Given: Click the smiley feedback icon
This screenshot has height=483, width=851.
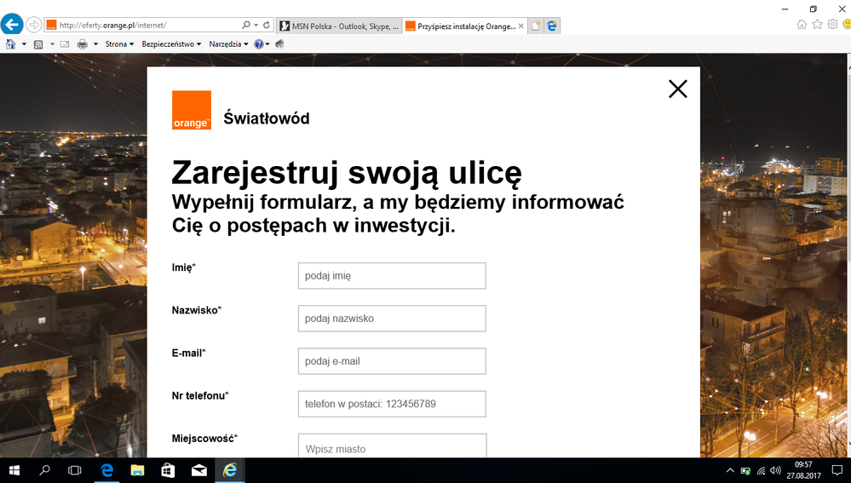Looking at the screenshot, I should [x=848, y=25].
